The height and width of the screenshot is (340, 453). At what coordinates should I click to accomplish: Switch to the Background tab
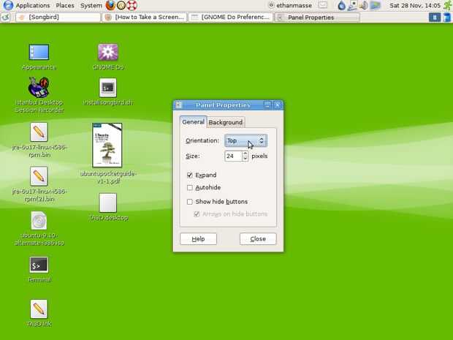tap(226, 122)
